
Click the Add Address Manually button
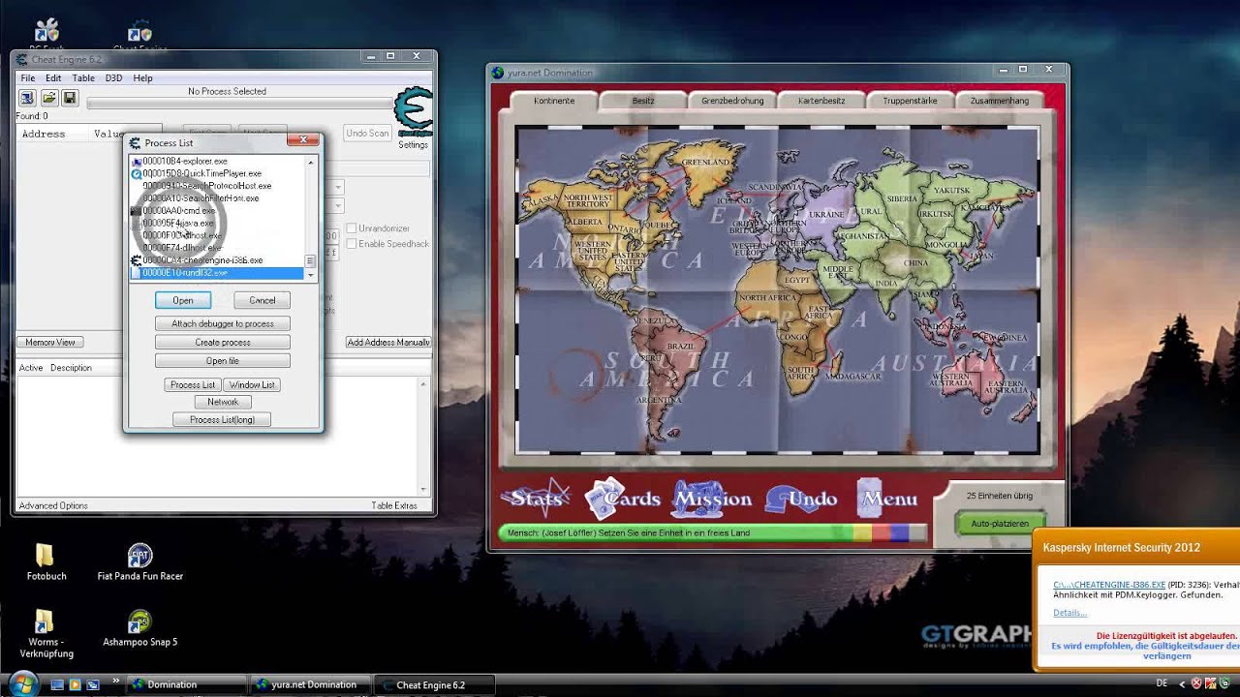[x=388, y=342]
